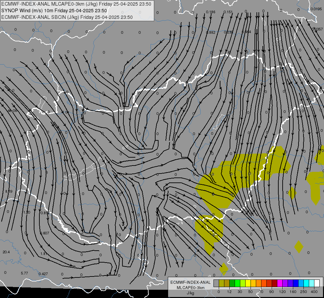
Task: Click the 'ECMWF-INDEX-ANAL SBCIN (J/kg)' header line
Action: [67, 17]
